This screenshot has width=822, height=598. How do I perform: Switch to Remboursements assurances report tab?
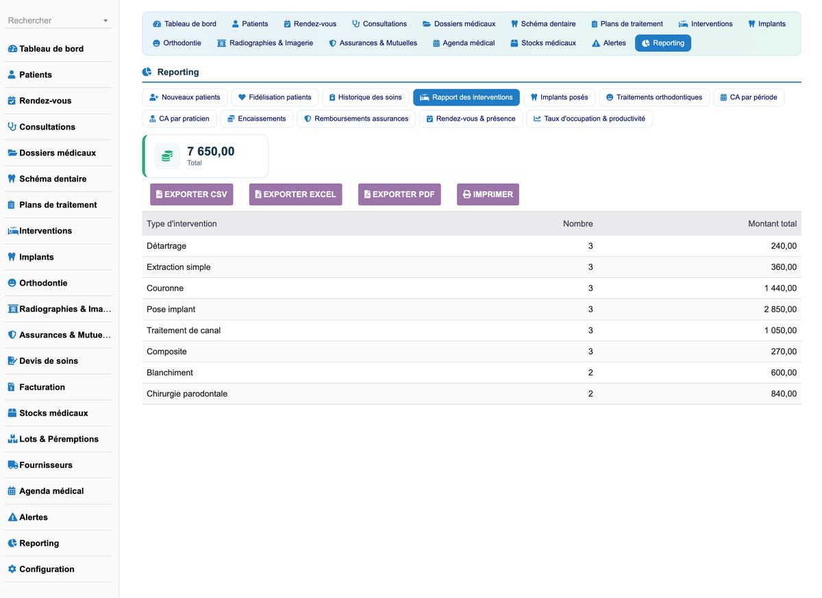356,119
